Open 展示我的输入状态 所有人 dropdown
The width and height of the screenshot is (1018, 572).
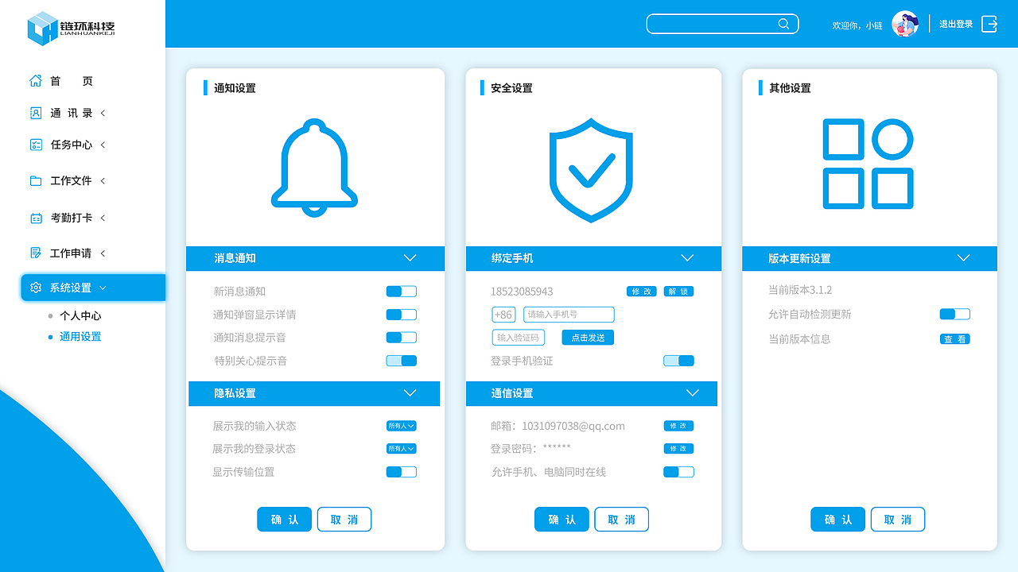coord(402,426)
